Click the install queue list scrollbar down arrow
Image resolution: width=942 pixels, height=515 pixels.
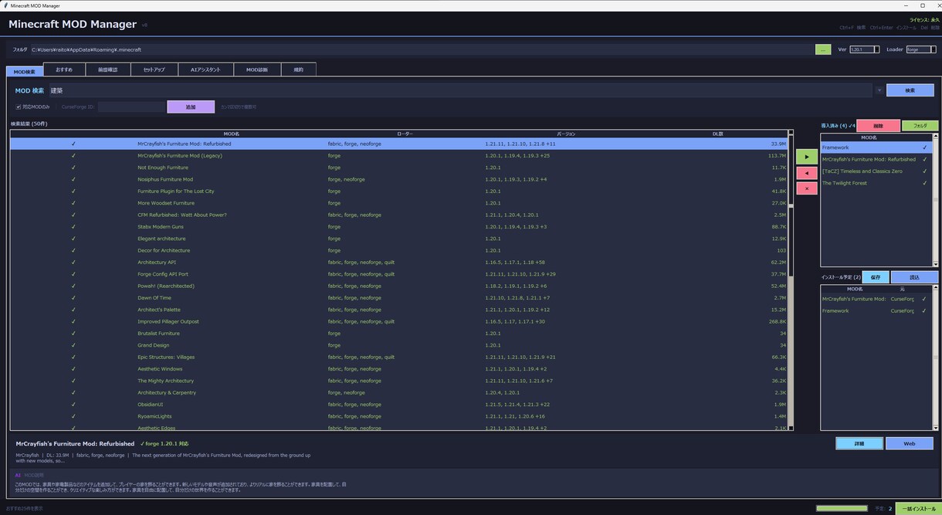936,428
